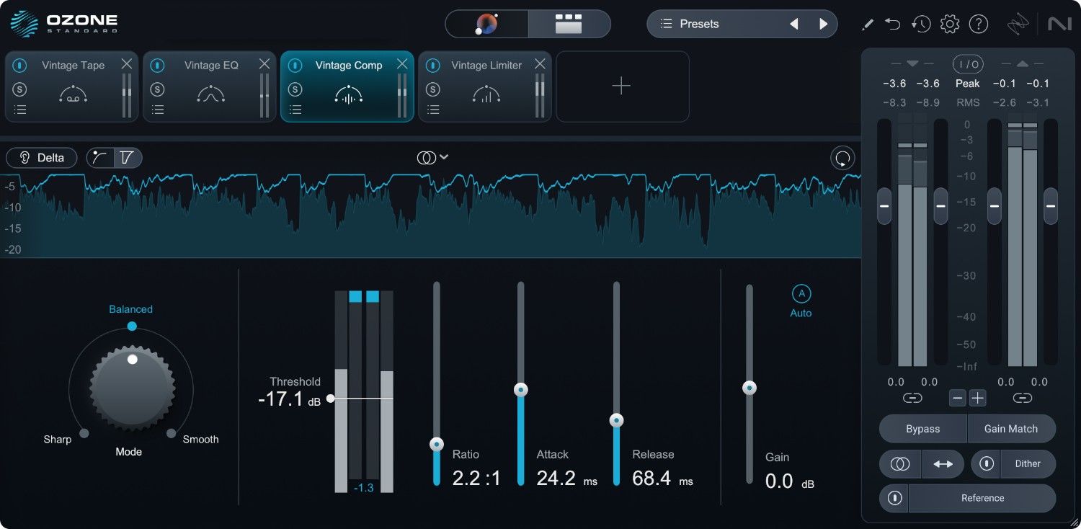Solo the Vintage Tape module
Screen dimensions: 1081x529
(x=20, y=89)
